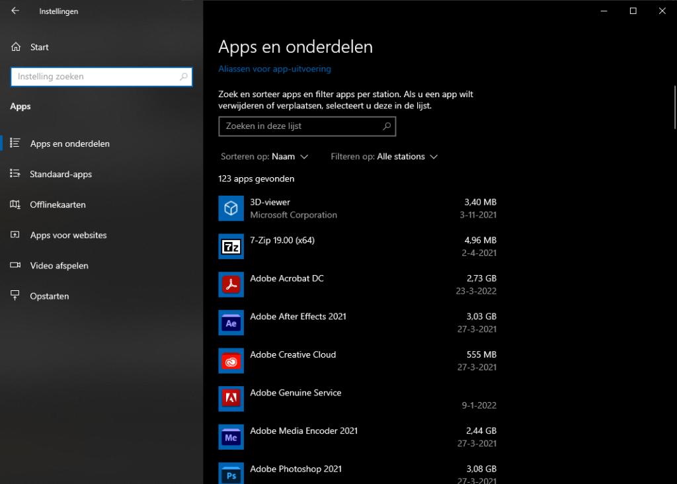Click the vertical scrollbar thumb
Viewport: 677px width, 484px height.
click(x=674, y=107)
